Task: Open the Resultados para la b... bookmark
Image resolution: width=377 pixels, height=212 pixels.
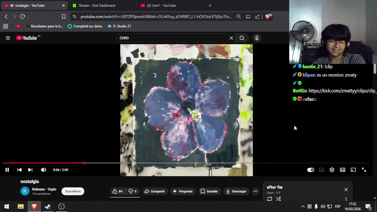Action: click(x=44, y=26)
